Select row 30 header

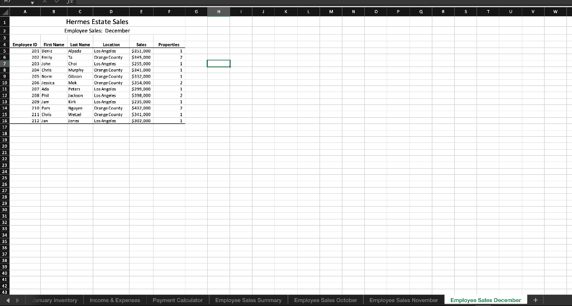[x=4, y=210]
